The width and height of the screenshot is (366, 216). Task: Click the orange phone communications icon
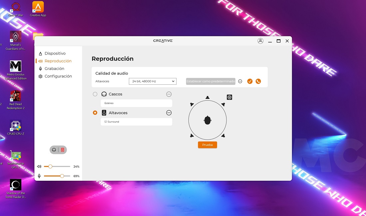pos(258,81)
